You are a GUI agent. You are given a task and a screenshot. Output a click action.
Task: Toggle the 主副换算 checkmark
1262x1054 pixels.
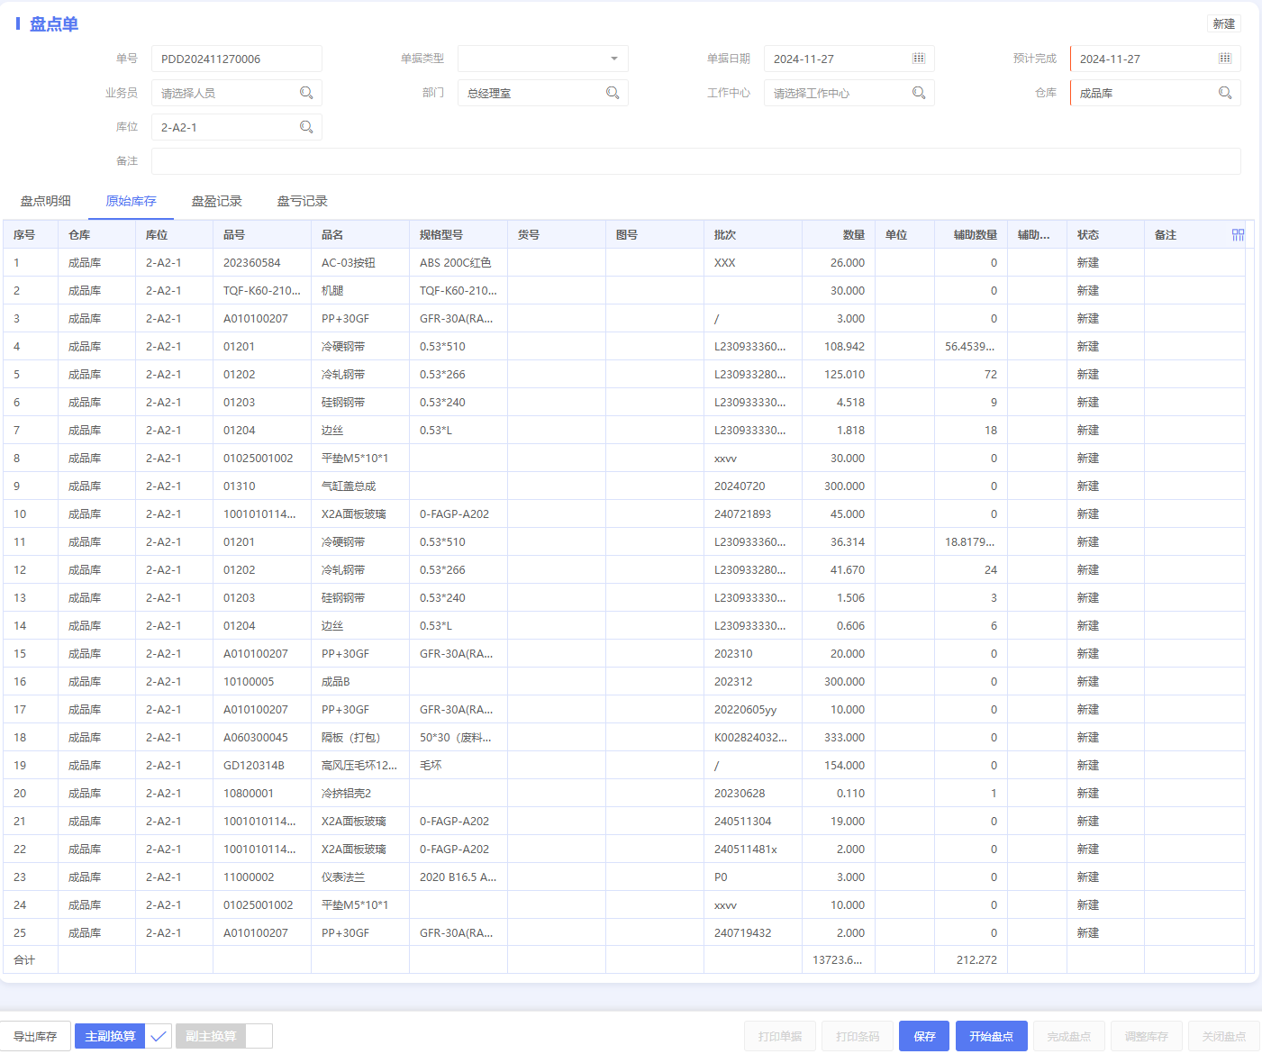point(158,1036)
